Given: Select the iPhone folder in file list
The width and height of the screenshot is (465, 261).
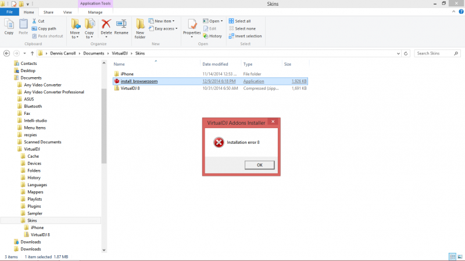Looking at the screenshot, I should [127, 74].
